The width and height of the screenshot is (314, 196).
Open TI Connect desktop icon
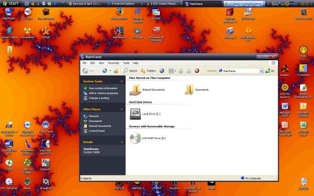click(x=303, y=71)
